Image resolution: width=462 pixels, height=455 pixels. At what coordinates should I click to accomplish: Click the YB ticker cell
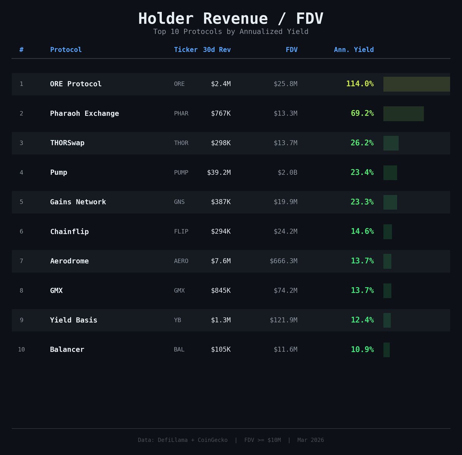[177, 320]
